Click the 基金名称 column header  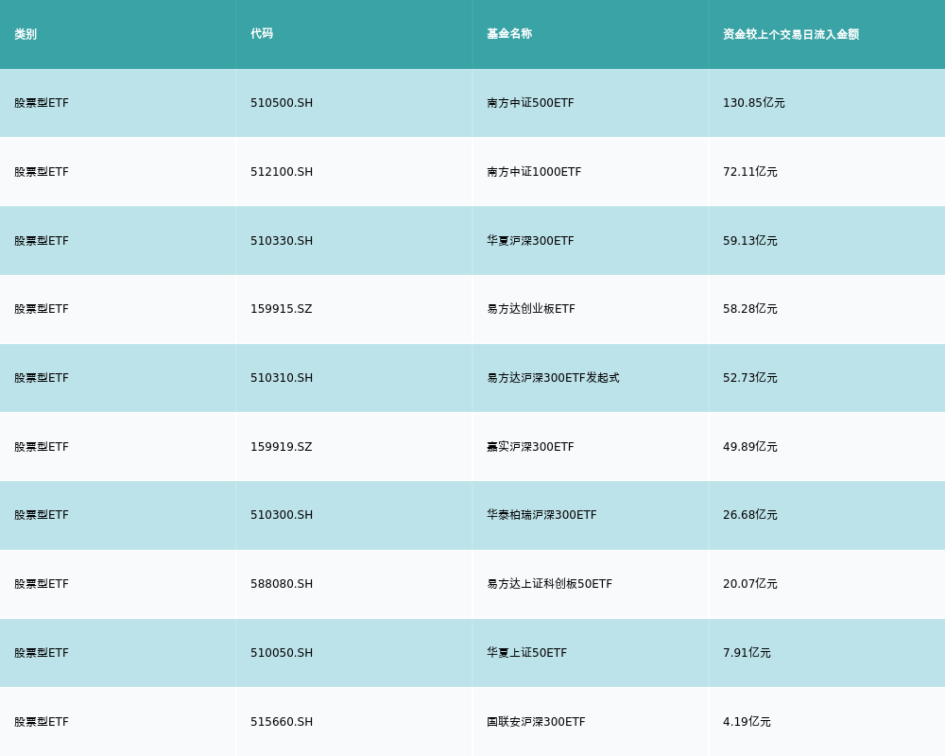click(509, 34)
